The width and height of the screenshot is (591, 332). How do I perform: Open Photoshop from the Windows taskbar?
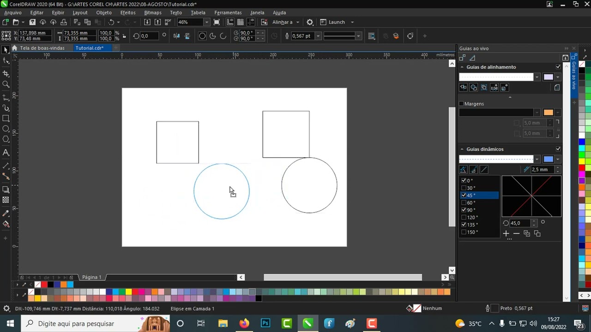[265, 324]
